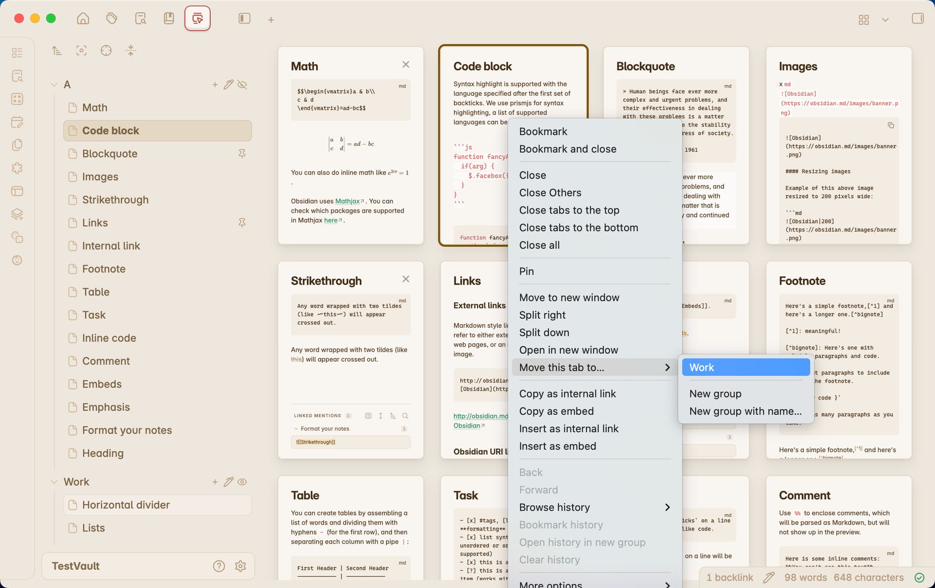Click the 1 backlink status button
935x588 pixels.
[x=729, y=577]
